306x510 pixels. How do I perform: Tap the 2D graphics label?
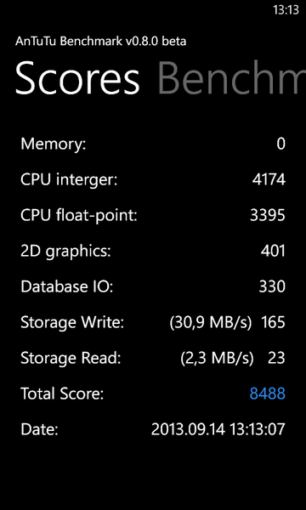pyautogui.click(x=65, y=251)
